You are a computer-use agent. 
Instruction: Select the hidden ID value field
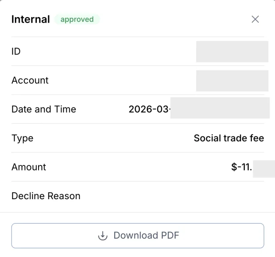point(232,51)
